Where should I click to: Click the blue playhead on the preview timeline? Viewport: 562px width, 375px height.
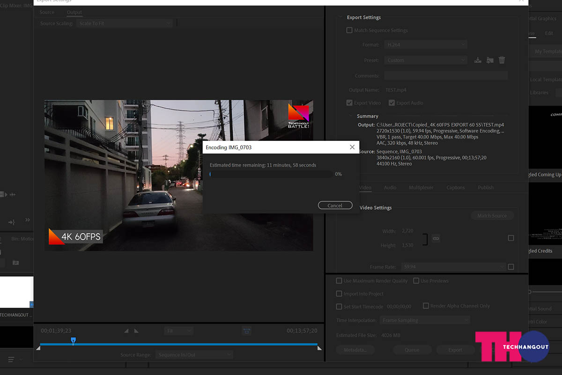click(x=73, y=340)
